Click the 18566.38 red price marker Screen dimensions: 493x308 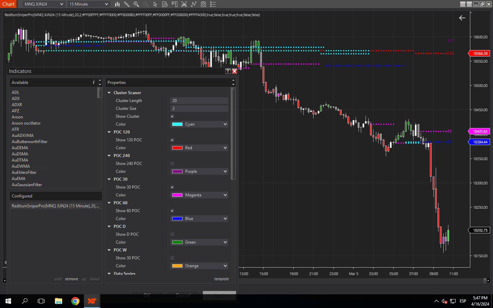click(479, 54)
